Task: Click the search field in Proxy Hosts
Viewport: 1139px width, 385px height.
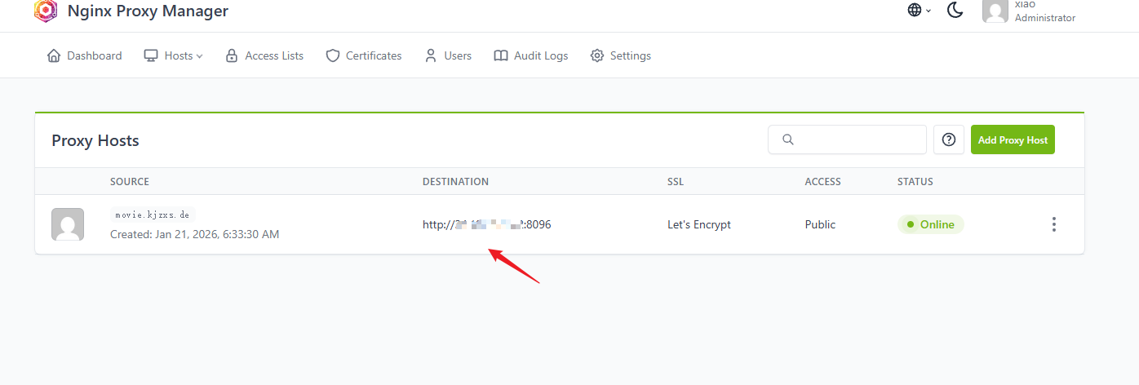Action: [847, 139]
